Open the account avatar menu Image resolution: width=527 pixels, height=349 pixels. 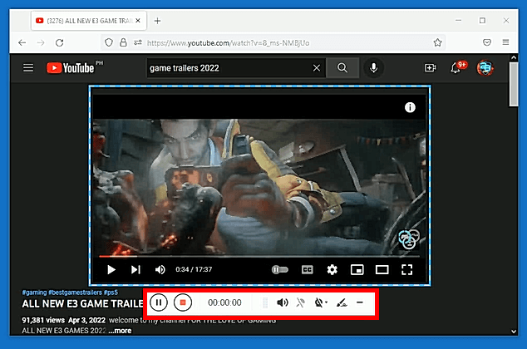point(485,68)
